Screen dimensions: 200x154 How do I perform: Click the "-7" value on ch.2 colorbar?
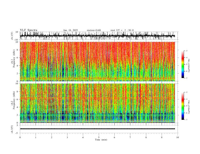[186, 120]
